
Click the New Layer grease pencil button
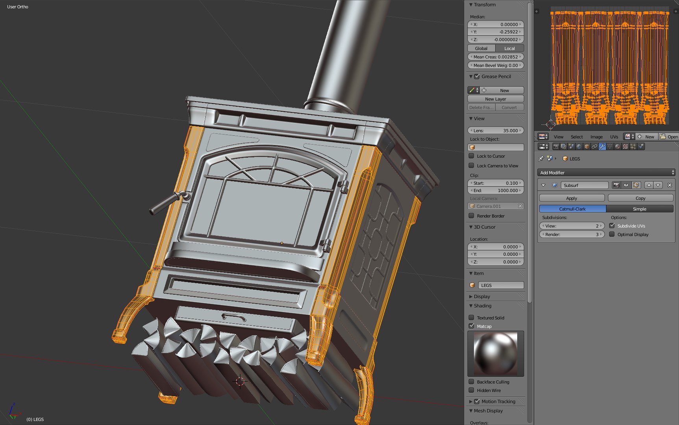496,99
